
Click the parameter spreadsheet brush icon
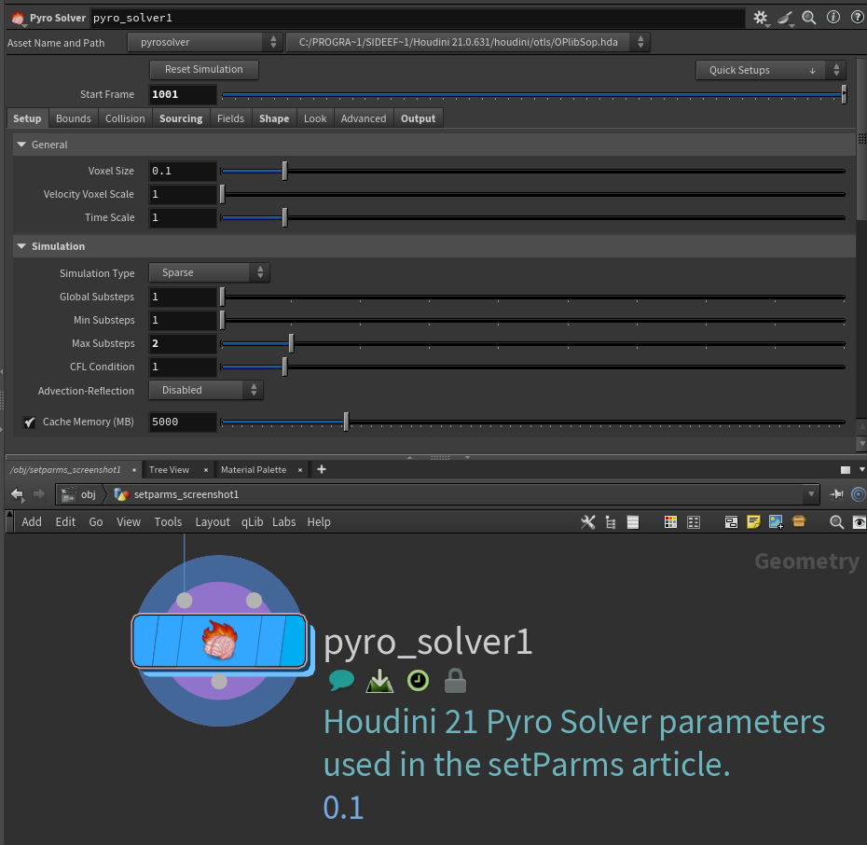click(x=786, y=19)
